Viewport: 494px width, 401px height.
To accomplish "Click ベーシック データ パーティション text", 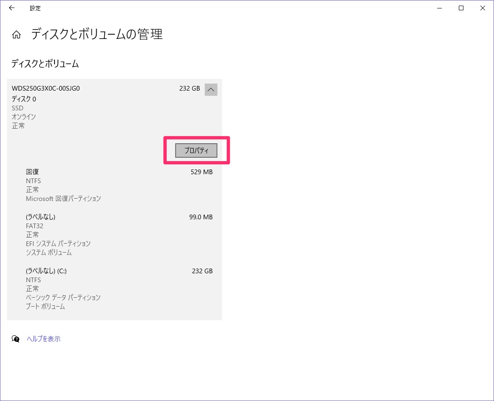I will tap(63, 298).
